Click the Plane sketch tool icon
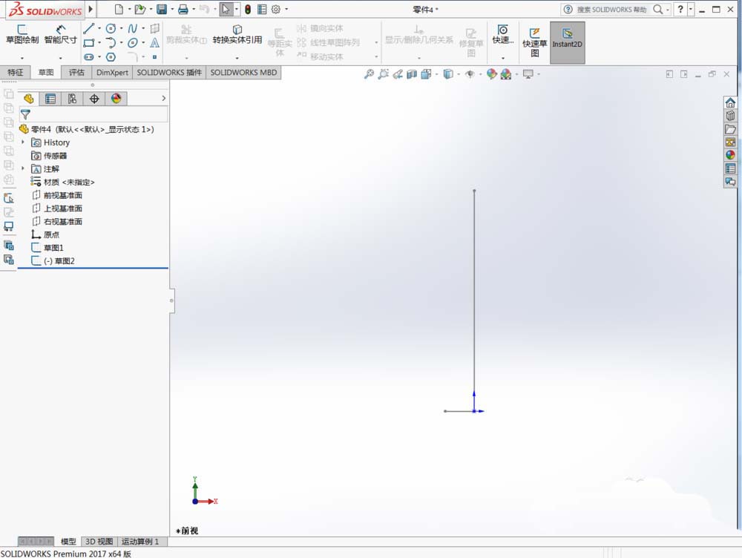Image resolution: width=742 pixels, height=558 pixels. 155,28
